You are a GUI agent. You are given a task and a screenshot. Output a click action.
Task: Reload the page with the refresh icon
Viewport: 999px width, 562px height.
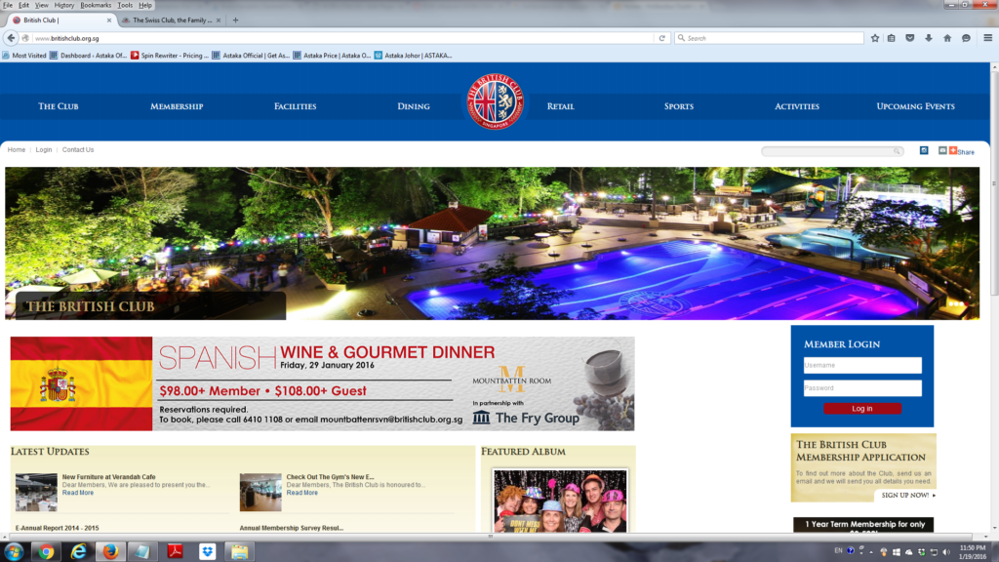(x=662, y=38)
